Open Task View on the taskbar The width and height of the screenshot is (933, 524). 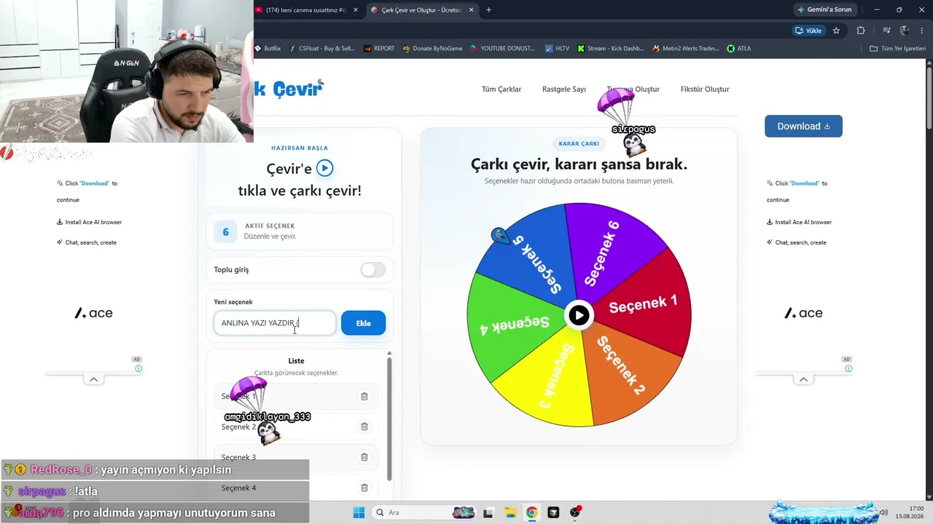click(x=488, y=513)
